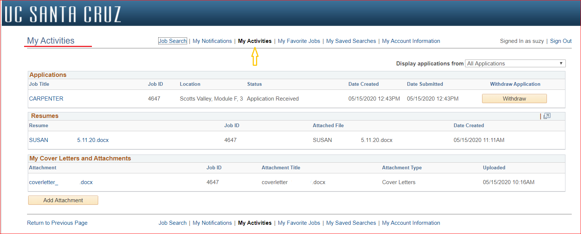Open My Notifications in the header navigation
The height and width of the screenshot is (234, 581).
point(212,41)
